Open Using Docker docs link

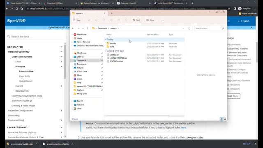click(25, 81)
